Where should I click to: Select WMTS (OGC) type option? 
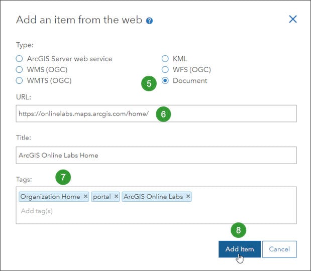(x=19, y=81)
